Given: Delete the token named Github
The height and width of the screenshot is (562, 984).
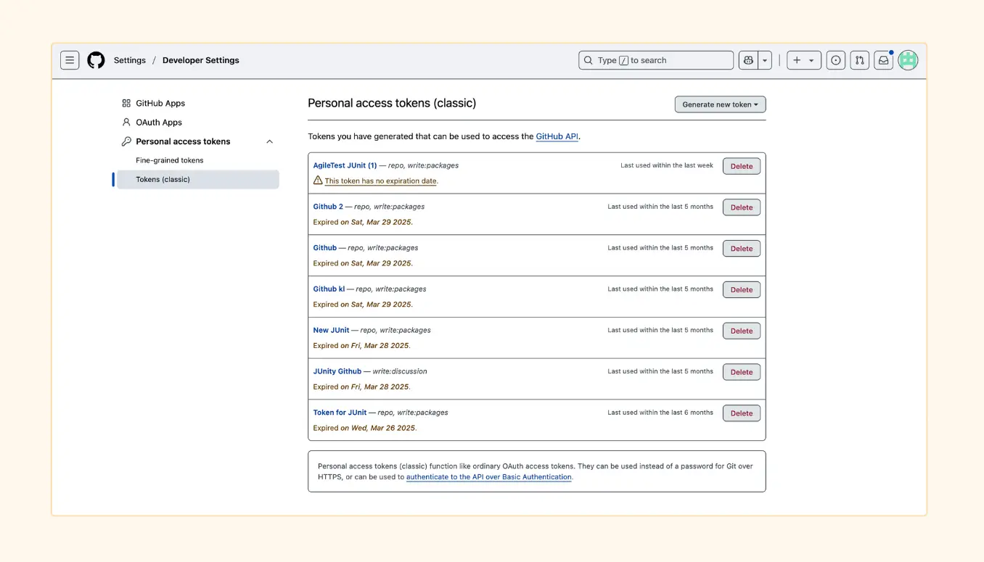Looking at the screenshot, I should [x=742, y=249].
